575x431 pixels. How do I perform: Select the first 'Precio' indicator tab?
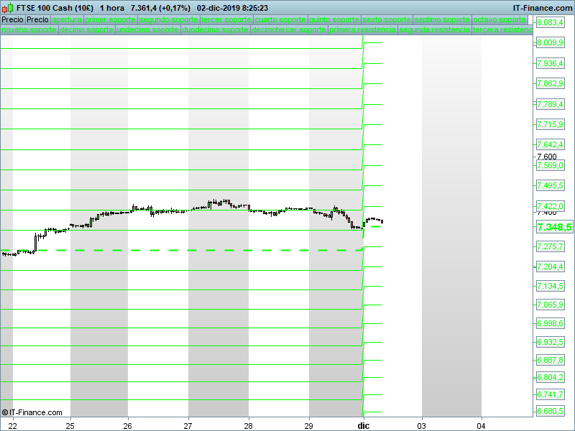click(12, 19)
